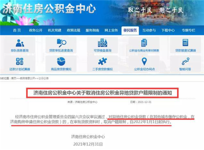The image size is (204, 150).
Task: Open the 贷款审批进度查询 label link
Action: (61, 50)
